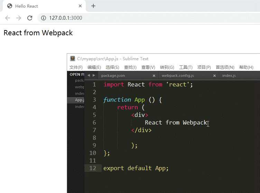Screen dimensions: 260x193
Task: Open the 编辑(E) menu
Action: pyautogui.click(x=94, y=67)
